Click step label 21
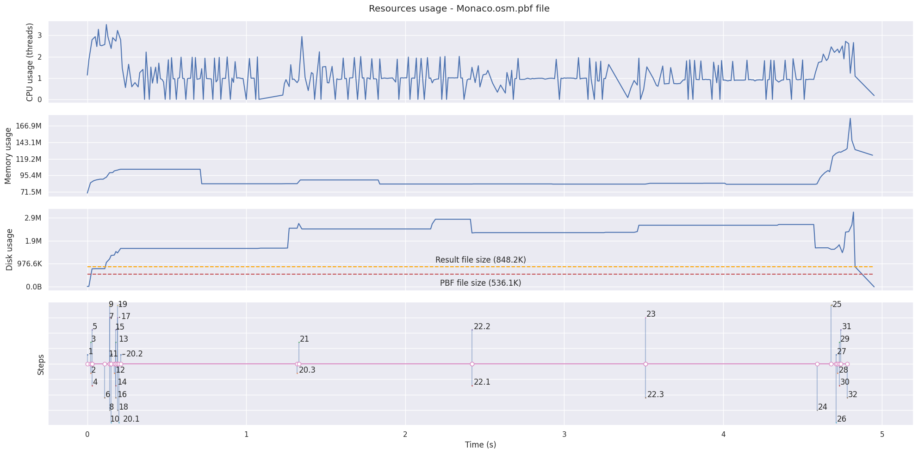Screen dimensions: 918x454 coord(304,339)
